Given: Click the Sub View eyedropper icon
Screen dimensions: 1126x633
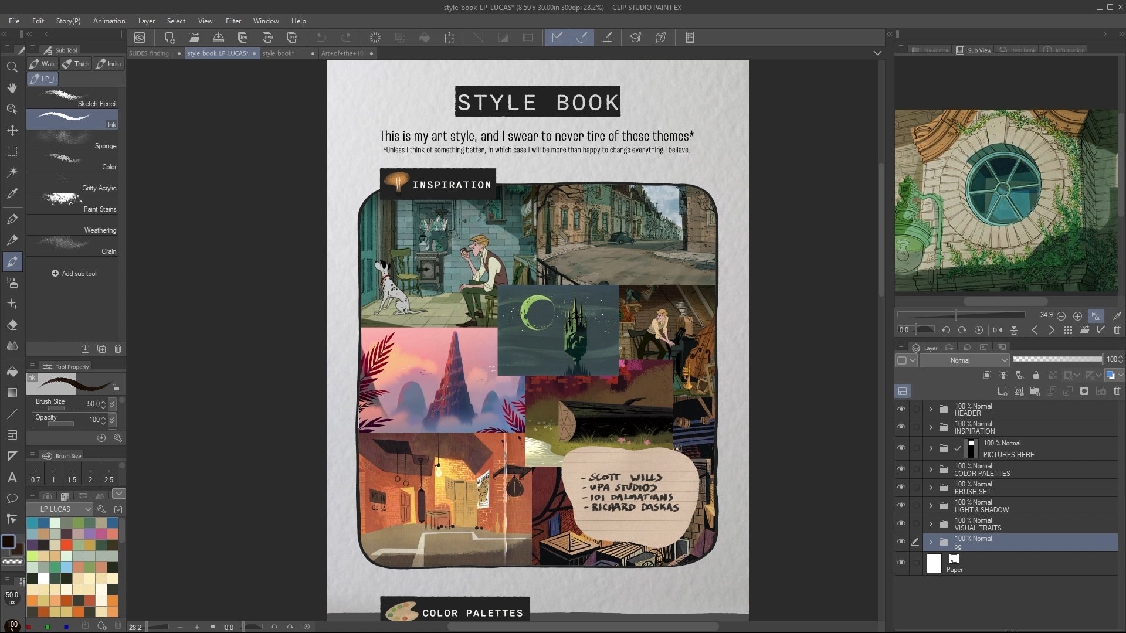Looking at the screenshot, I should (x=1117, y=316).
